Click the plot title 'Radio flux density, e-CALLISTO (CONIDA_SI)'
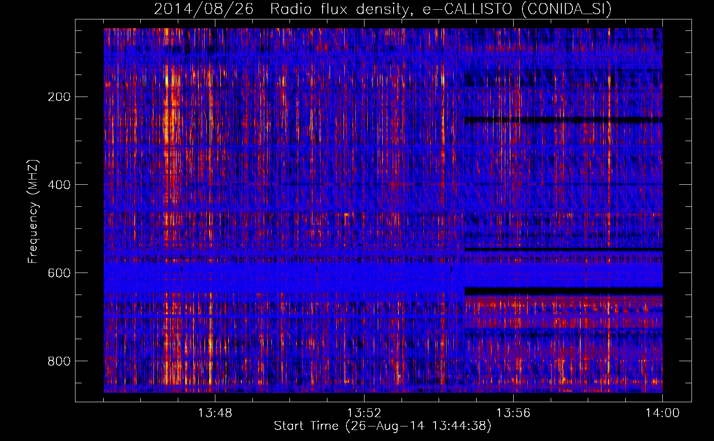The image size is (714, 441). point(441,9)
